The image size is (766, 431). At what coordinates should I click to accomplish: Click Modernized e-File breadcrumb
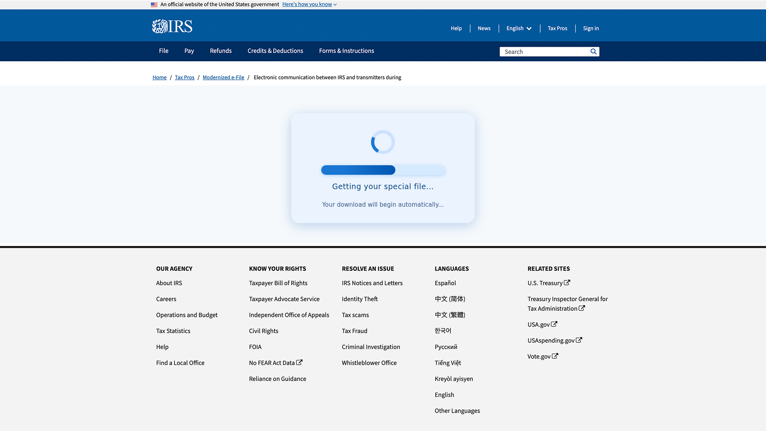tap(223, 77)
